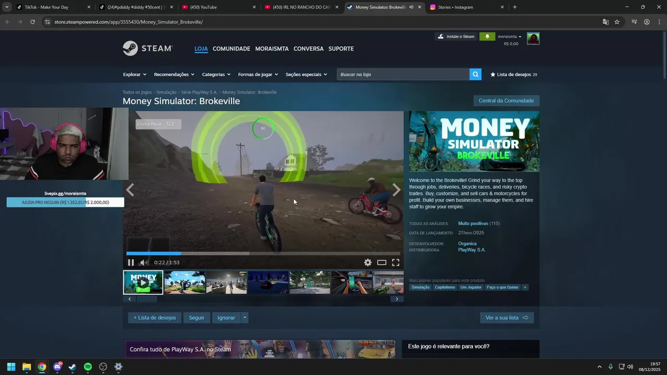The image size is (667, 375).
Task: Click the thumbnail strip left scroll arrow
Action: 129,299
